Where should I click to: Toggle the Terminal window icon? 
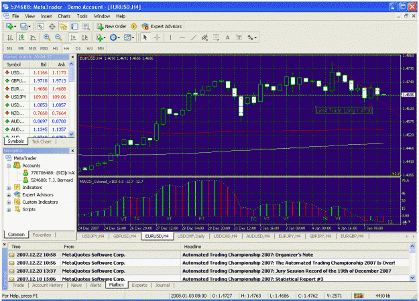point(74,26)
